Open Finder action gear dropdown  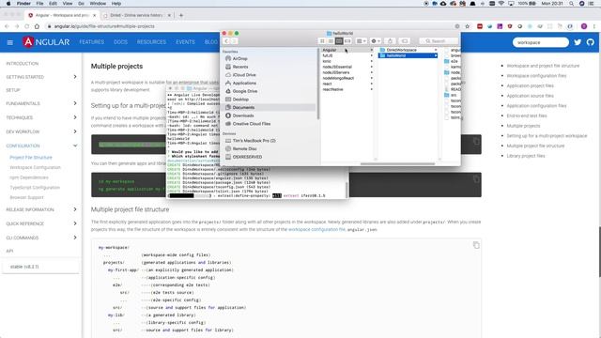point(376,41)
